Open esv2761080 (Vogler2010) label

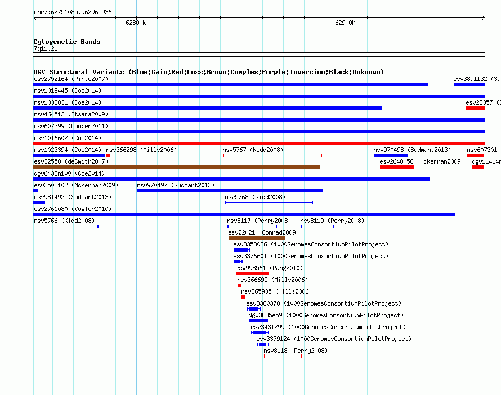pos(73,209)
